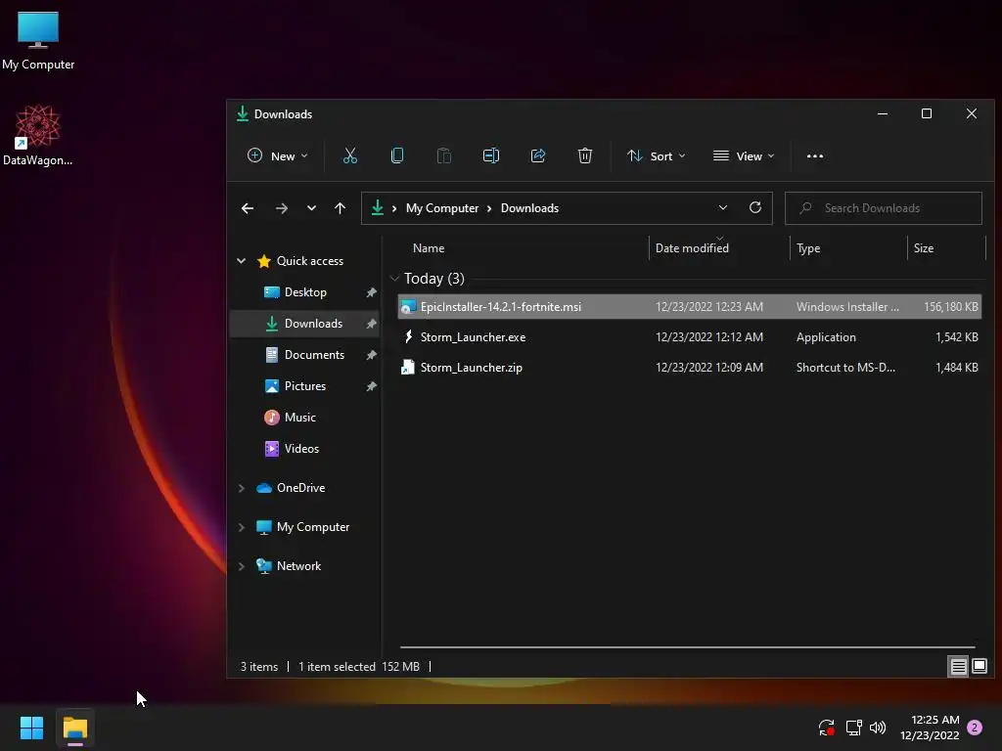Go back with the left arrow
The image size is (1002, 751).
click(248, 208)
